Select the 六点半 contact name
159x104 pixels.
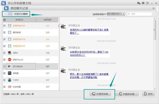pos(16,80)
